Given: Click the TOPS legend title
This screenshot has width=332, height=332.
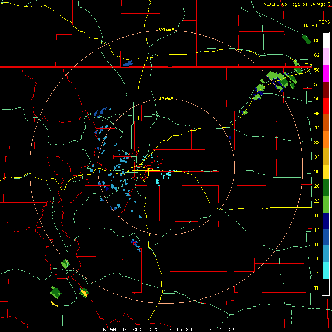Looking at the screenshot, I should 324,22.
